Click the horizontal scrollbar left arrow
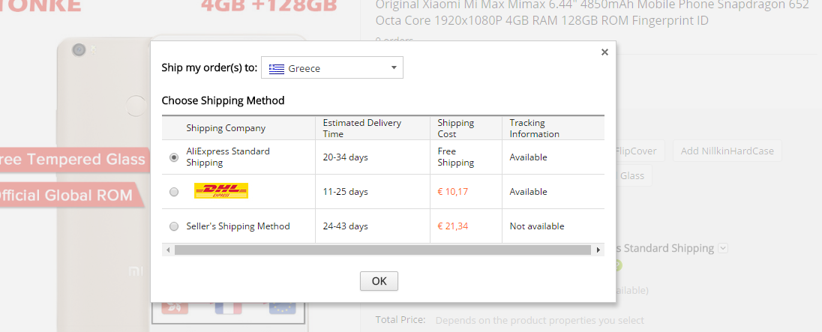The width and height of the screenshot is (822, 332). 168,250
